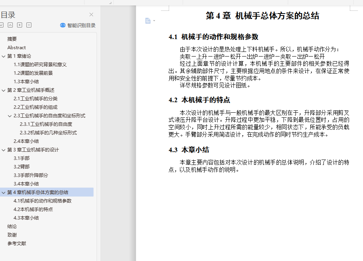Select 第 1 章绪论 in the outline
This screenshot has width=363, height=261.
pyautogui.click(x=19, y=56)
